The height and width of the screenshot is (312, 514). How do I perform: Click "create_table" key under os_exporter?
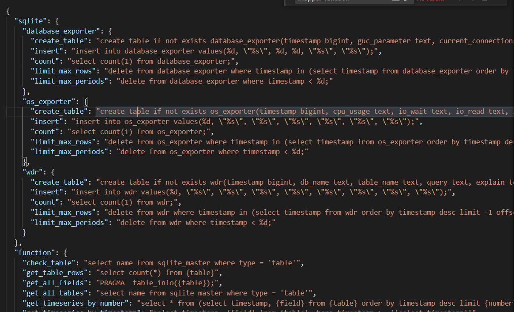click(59, 111)
